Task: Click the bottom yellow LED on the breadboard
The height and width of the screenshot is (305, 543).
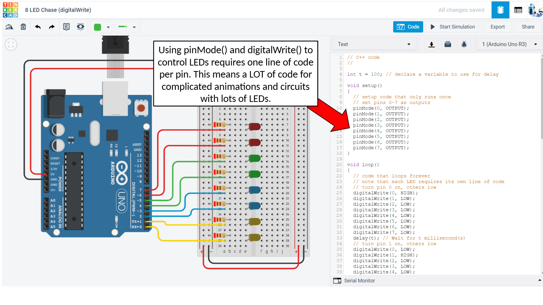Action: 254,237
